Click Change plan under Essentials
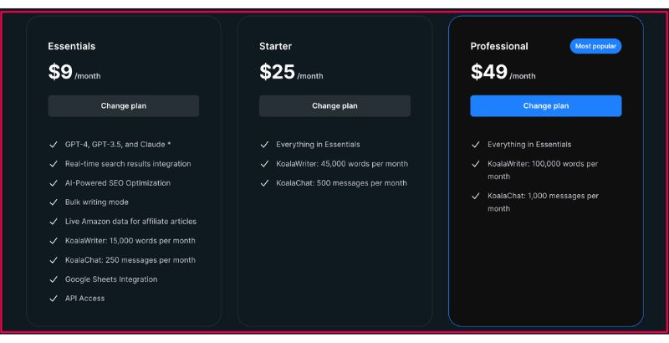This screenshot has width=669, height=343. [123, 106]
